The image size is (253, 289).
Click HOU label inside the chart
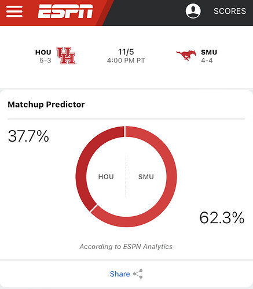pos(106,177)
